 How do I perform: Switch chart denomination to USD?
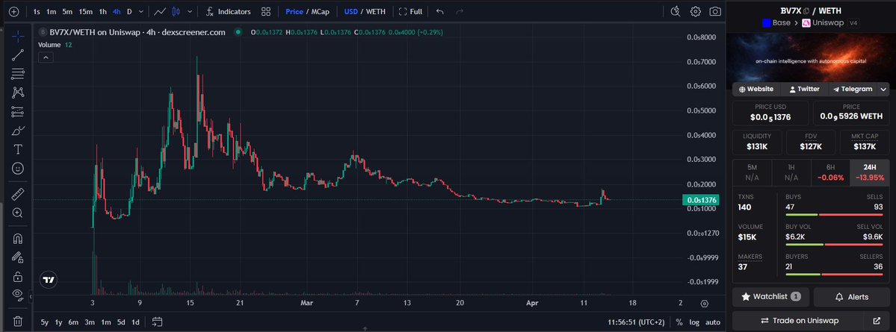pyautogui.click(x=351, y=11)
